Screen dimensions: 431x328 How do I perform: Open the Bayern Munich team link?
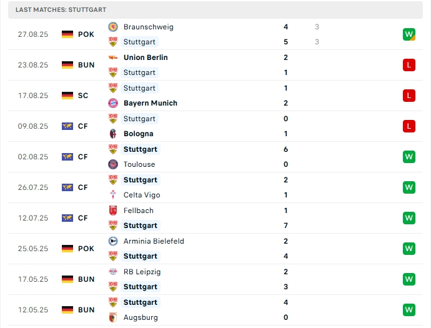click(x=150, y=103)
